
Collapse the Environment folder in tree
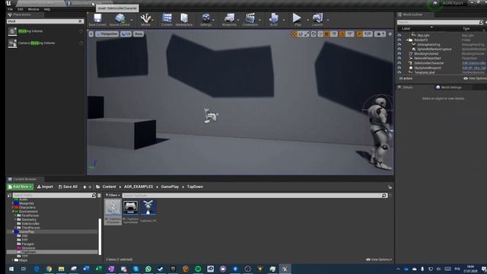pyautogui.click(x=13, y=212)
